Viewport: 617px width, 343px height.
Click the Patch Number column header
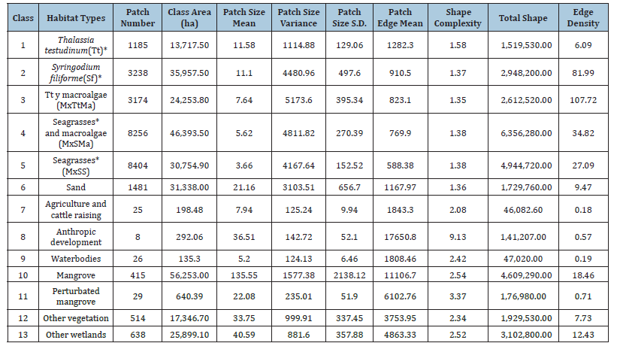138,17
